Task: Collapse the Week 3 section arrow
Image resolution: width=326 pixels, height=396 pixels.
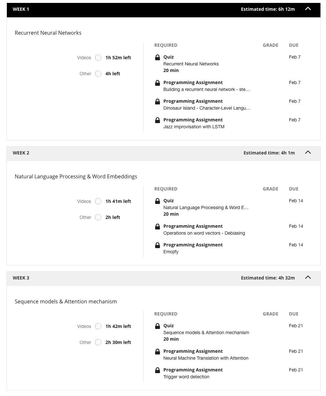Action: 308,278
